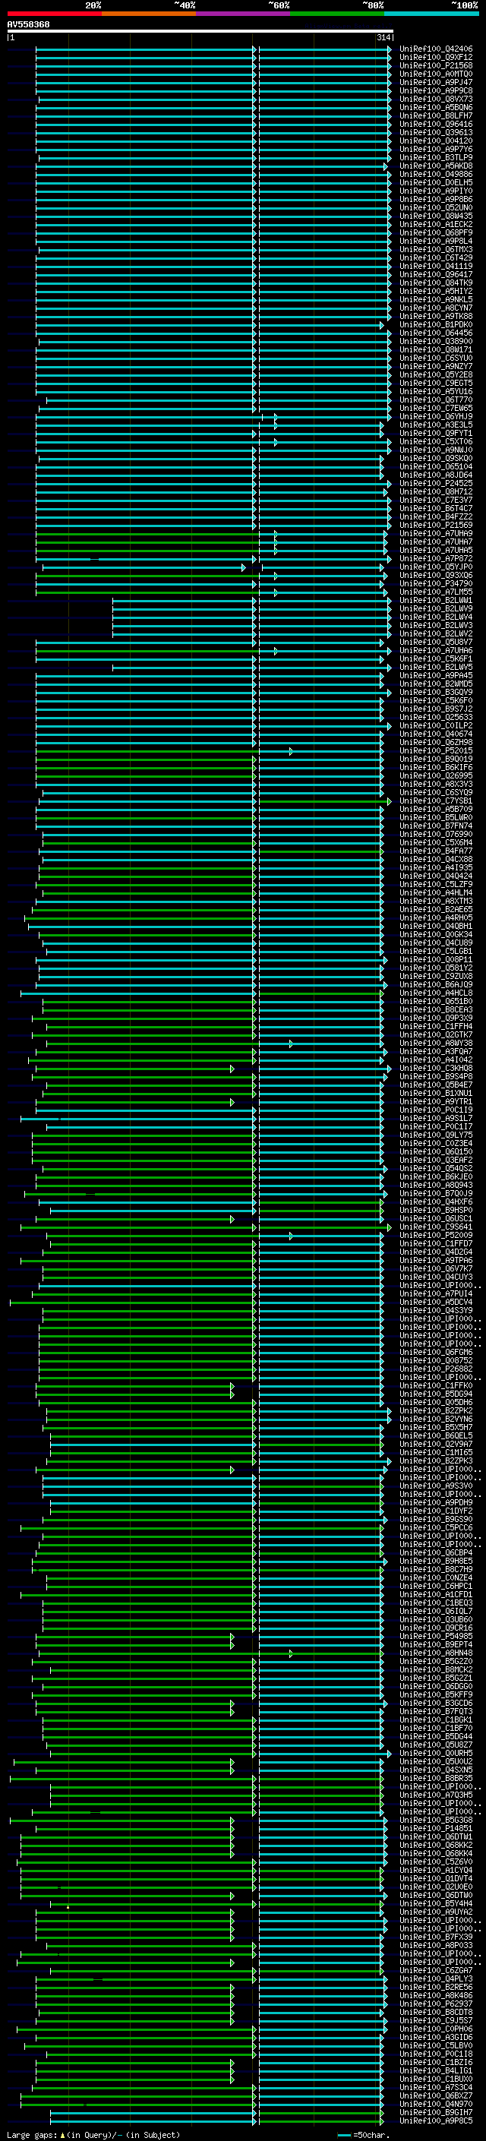Select the white query sequence bar
The width and height of the screenshot is (486, 2141).
[200, 30]
